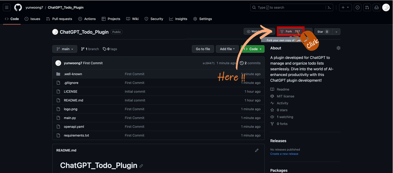The width and height of the screenshot is (393, 173).
Task: Open the About settings gear icon
Action: coord(338,48)
